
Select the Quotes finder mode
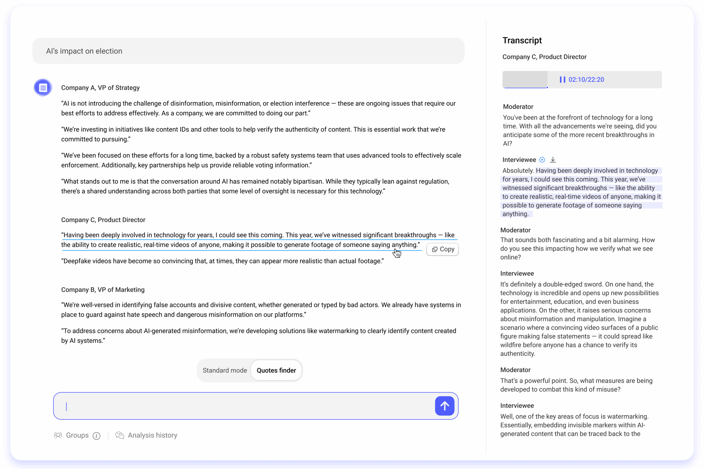[276, 370]
